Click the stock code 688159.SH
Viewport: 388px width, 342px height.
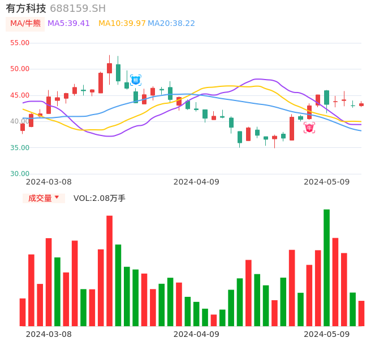click(77, 8)
